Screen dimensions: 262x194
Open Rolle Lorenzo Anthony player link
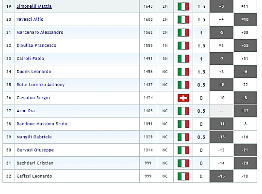click(x=41, y=85)
